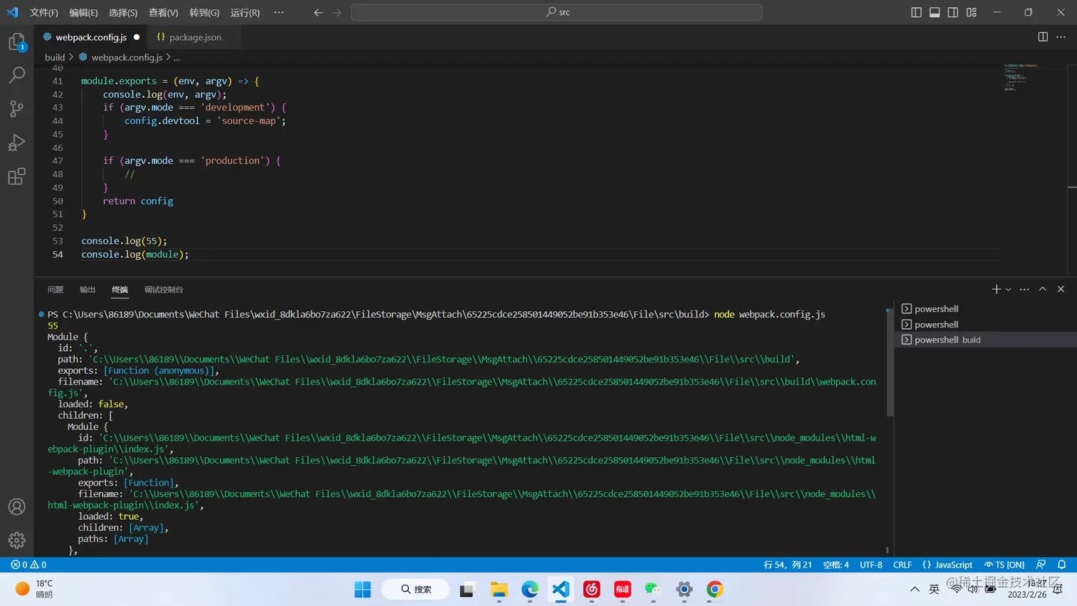This screenshot has width=1077, height=606.
Task: Open WeChat from the taskbar
Action: [653, 589]
